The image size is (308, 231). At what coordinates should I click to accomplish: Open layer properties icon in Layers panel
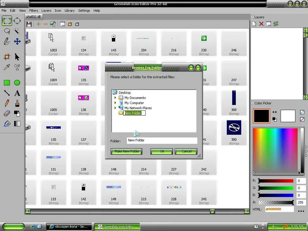pos(269,24)
